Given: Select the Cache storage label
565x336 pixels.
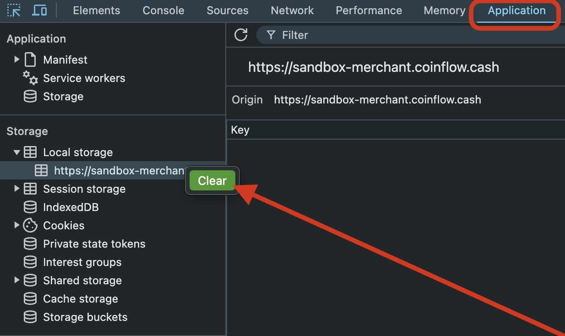Looking at the screenshot, I should tap(81, 299).
